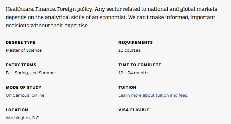
Task: Click the MODE OF STUDY heading
Action: pos(23,88)
